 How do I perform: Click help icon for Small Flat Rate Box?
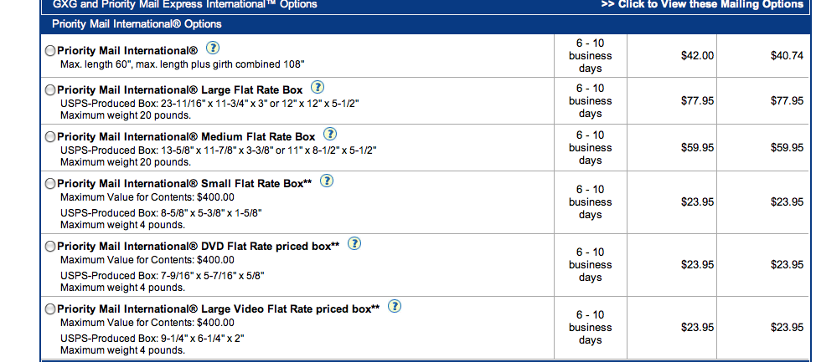point(326,181)
